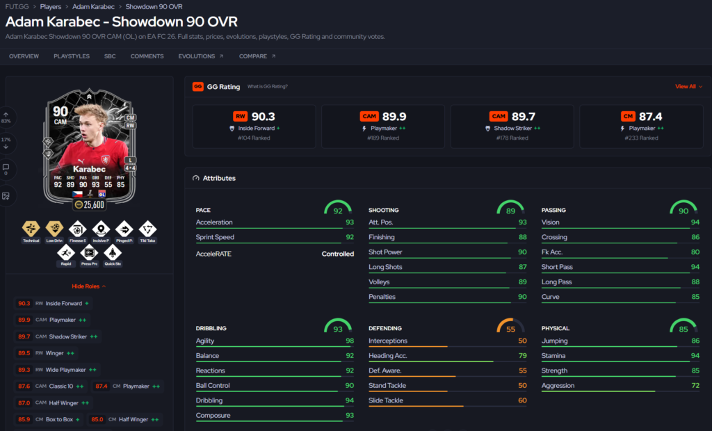This screenshot has width=712, height=431.
Task: Click the Sprint Speed attribute row
Action: 275,238
